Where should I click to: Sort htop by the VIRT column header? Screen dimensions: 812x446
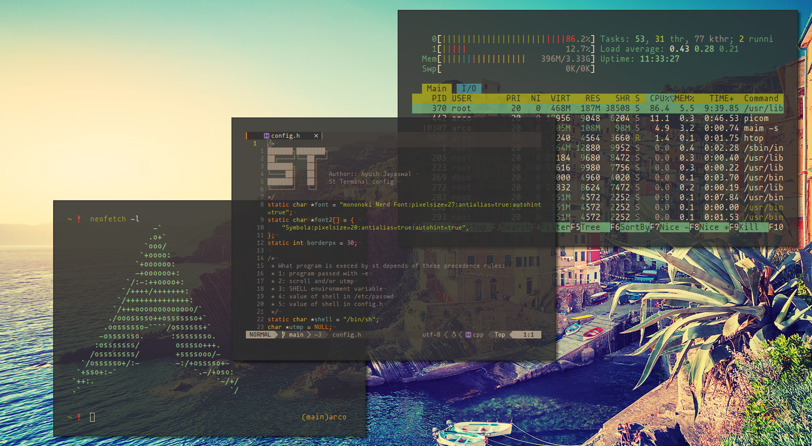click(x=560, y=99)
